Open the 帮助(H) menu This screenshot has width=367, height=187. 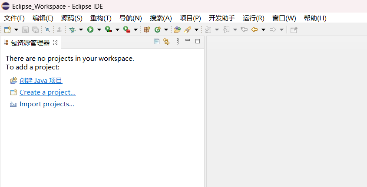click(315, 18)
